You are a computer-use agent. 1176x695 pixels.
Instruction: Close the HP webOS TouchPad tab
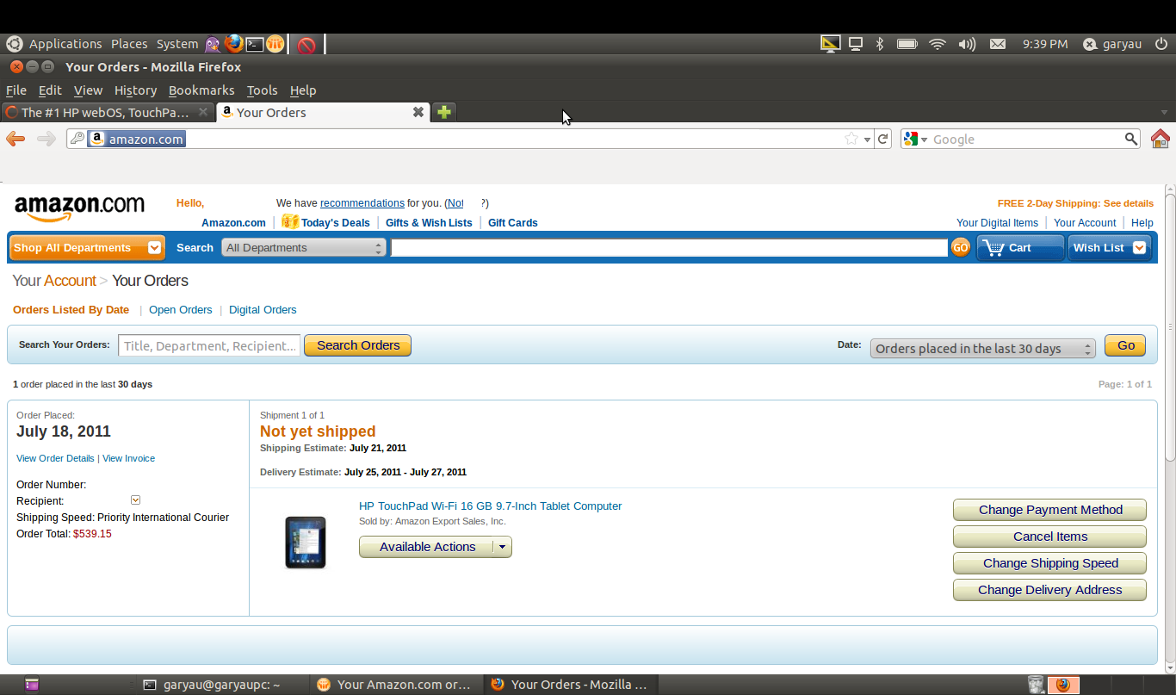[x=203, y=112]
